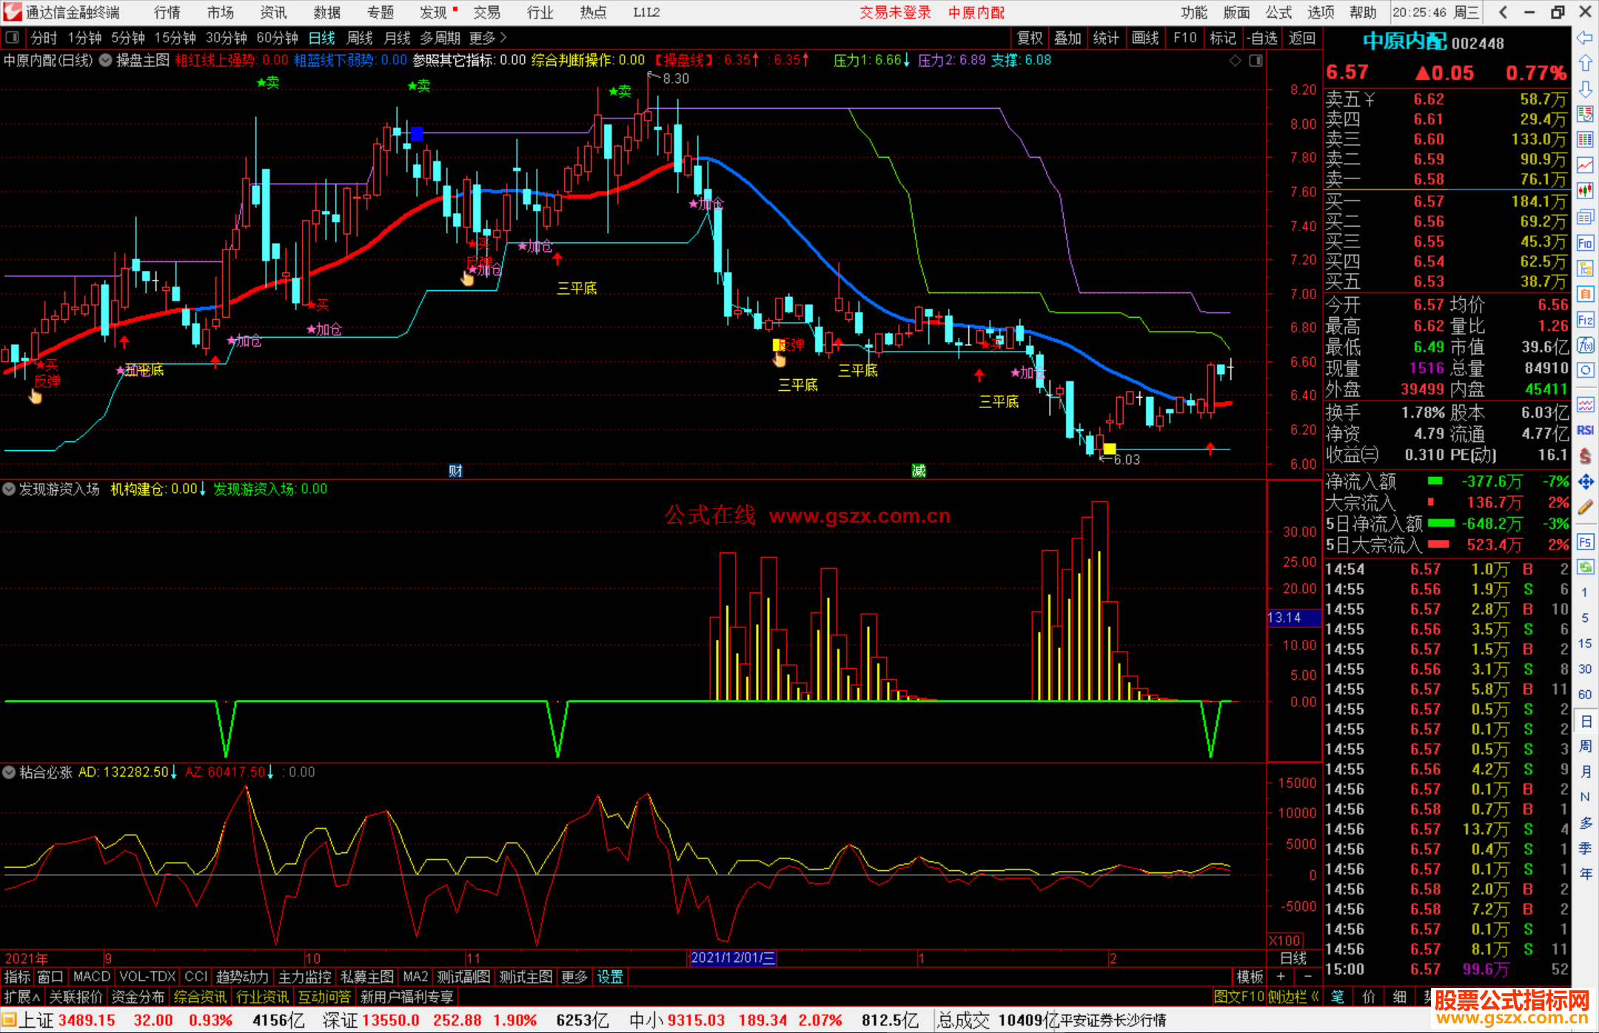
Task: Click the 财 marker below main chart
Action: click(x=455, y=470)
